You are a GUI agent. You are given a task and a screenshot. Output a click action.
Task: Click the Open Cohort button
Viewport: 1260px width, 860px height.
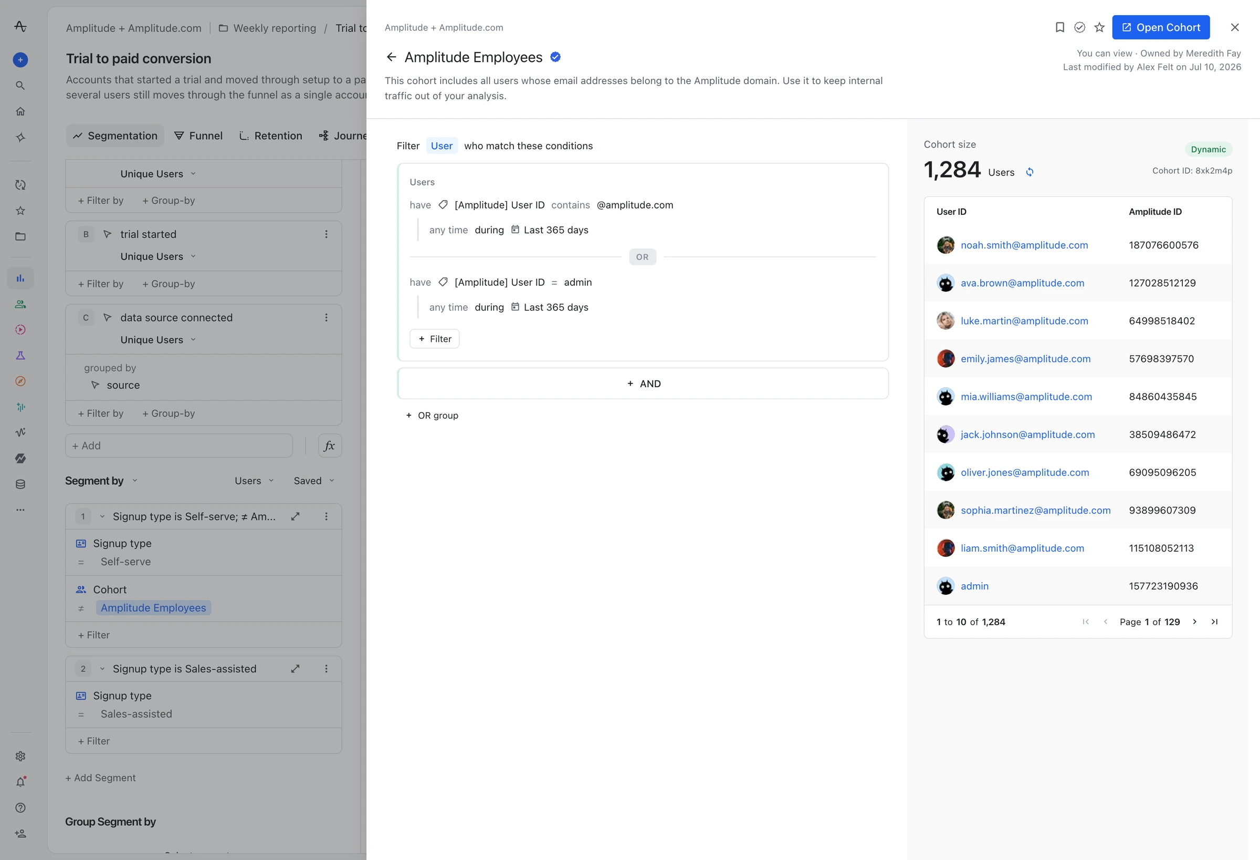1160,27
